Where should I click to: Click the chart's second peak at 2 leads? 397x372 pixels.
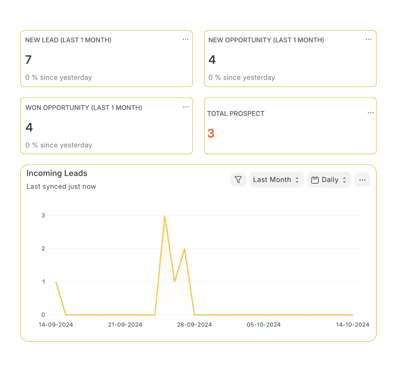click(184, 249)
